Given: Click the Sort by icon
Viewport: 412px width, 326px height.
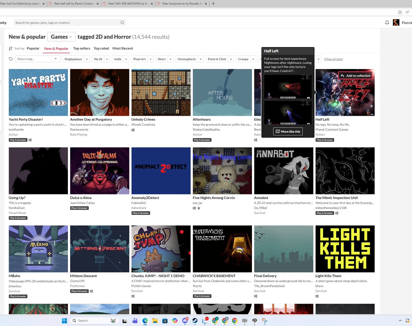Looking at the screenshot, I should click(11, 48).
